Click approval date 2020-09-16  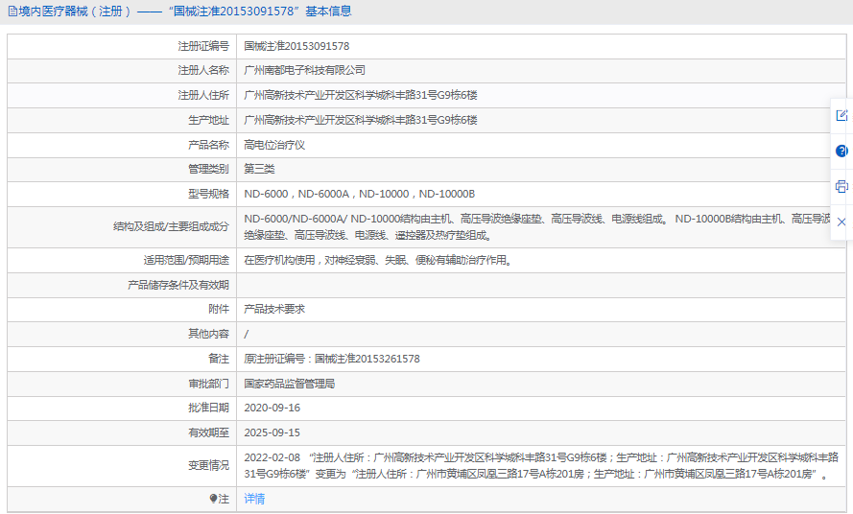272,408
